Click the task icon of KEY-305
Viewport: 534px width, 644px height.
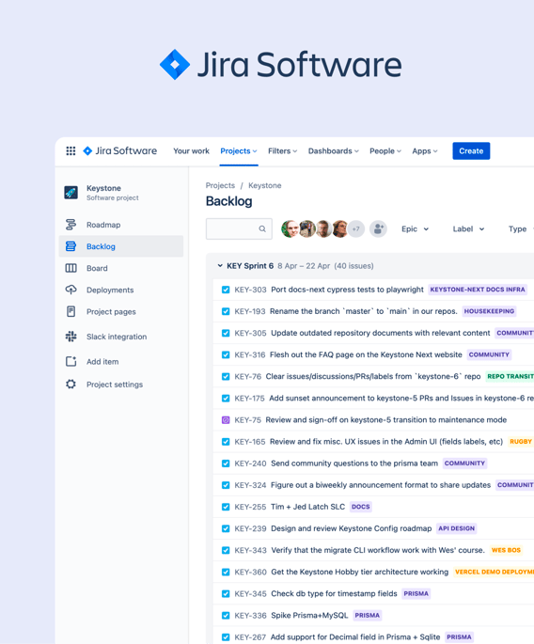click(226, 333)
